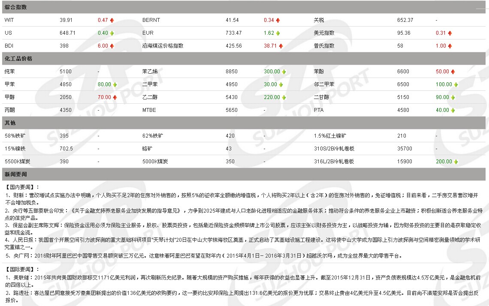Image resolution: width=489 pixels, height=306 pixels.
Task: Click the 58%铁矿 label
Action: pyautogui.click(x=15, y=135)
